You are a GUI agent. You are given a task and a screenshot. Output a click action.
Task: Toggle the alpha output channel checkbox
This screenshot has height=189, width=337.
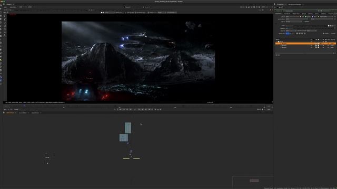pyautogui.click(x=319, y=16)
